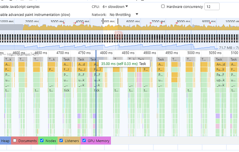239x152 pixels.
Task: Click the 2000 ms mark in overview
Action: click(32, 22)
